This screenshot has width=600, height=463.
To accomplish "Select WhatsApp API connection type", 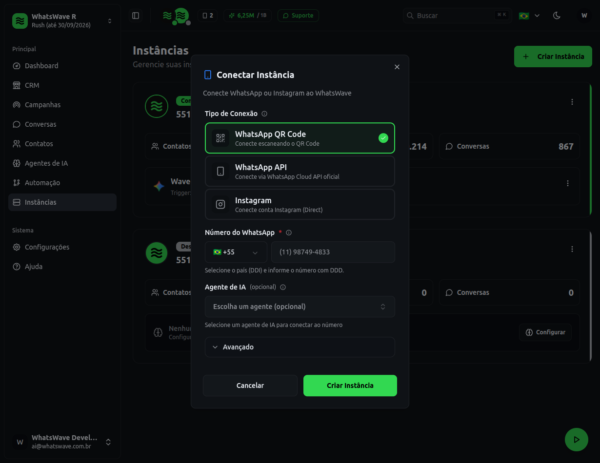I will point(300,171).
